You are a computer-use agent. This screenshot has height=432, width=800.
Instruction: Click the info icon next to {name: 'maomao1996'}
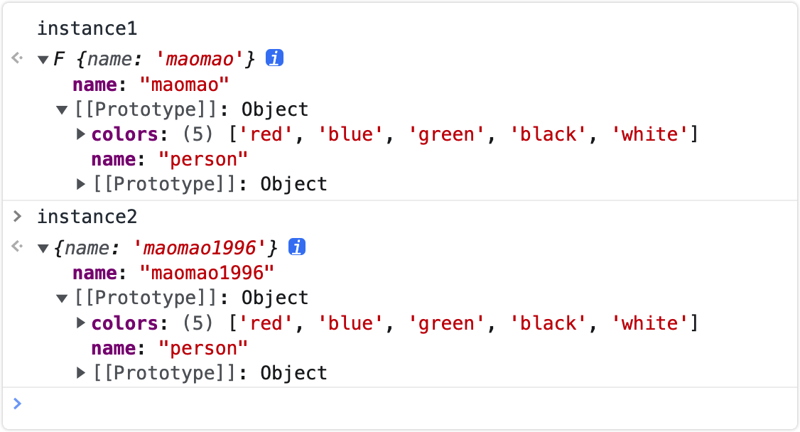coord(297,247)
